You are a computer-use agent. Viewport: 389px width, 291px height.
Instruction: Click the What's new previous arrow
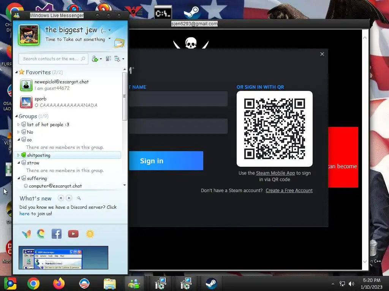click(x=61, y=198)
